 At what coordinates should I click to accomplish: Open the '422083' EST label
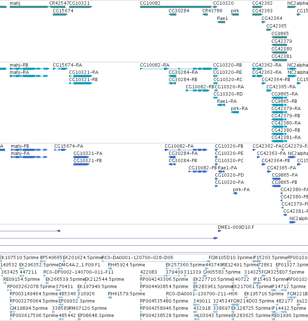click(x=148, y=272)
